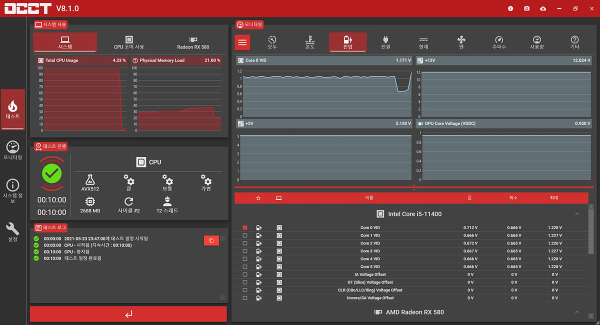This screenshot has height=325, width=600.
Task: Check the Core 2 VID checkbox
Action: [x=244, y=243]
